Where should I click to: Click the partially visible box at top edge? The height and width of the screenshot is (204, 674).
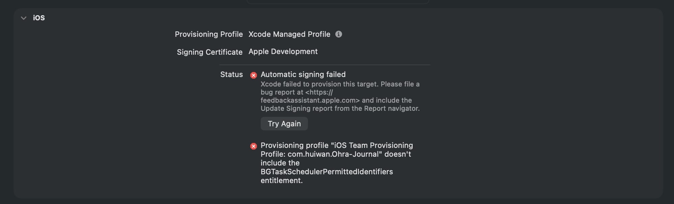click(x=338, y=2)
